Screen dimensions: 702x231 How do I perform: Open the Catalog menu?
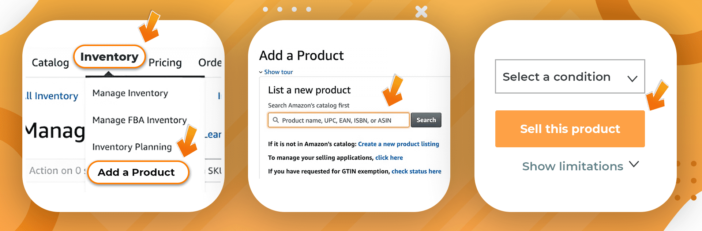50,62
